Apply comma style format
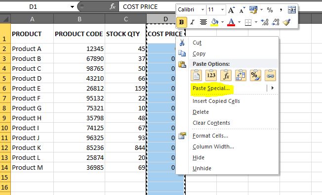Viewport: 322px width, 195px height. [x=281, y=10]
